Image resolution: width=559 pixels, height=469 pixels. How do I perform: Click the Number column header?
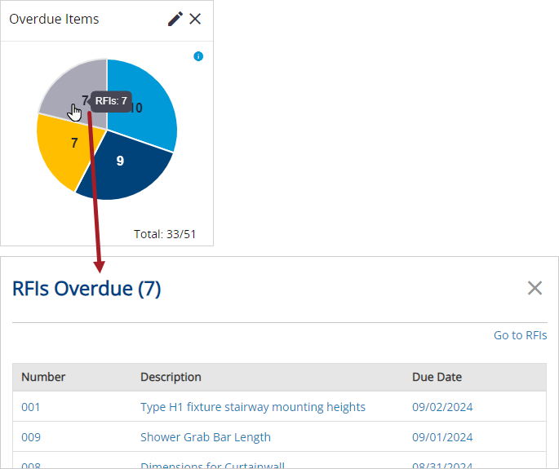click(x=43, y=377)
